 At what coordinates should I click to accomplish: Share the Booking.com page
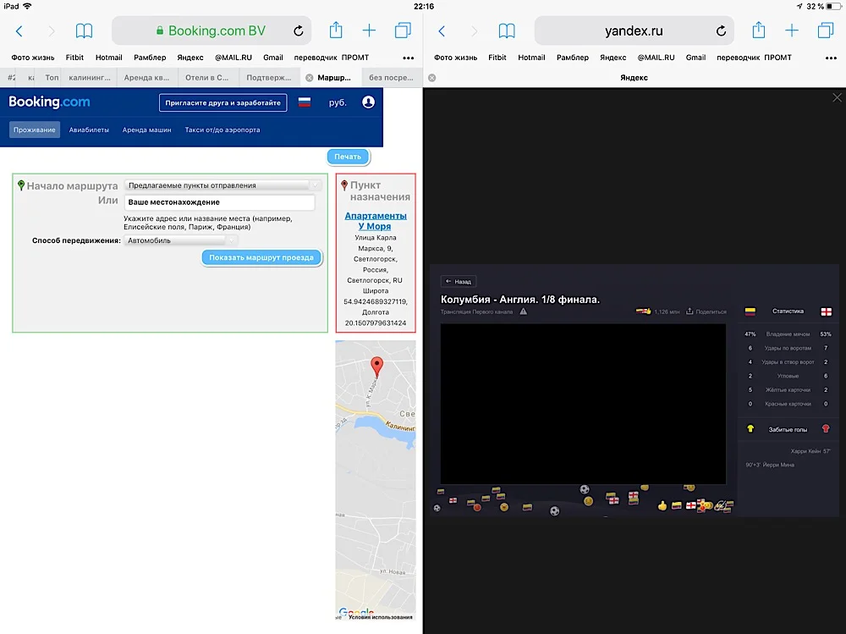point(336,30)
